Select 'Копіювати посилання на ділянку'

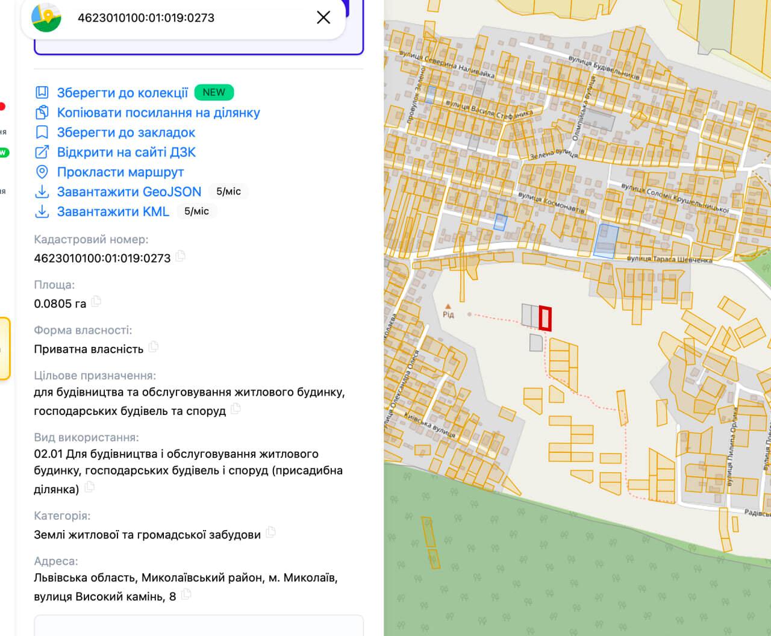[158, 113]
